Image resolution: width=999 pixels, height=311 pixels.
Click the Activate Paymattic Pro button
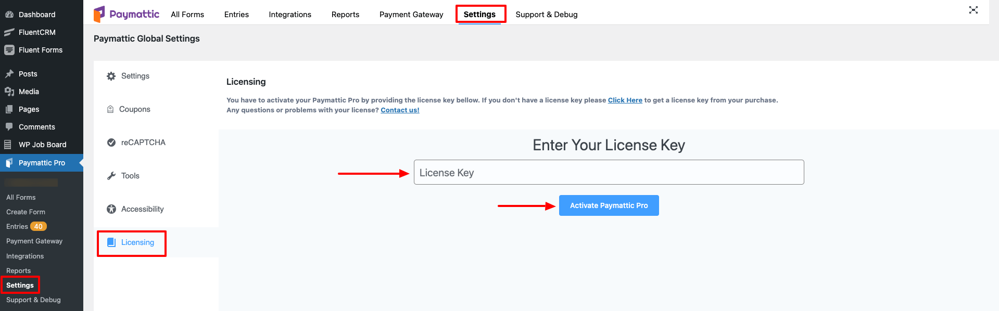click(609, 205)
